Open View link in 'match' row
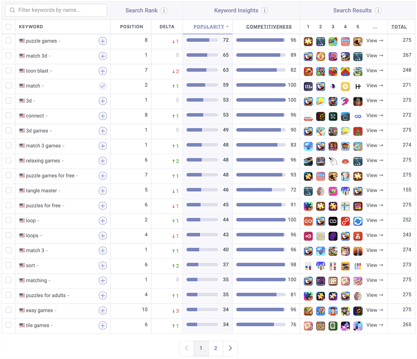Image resolution: width=417 pixels, height=359 pixels. [375, 86]
